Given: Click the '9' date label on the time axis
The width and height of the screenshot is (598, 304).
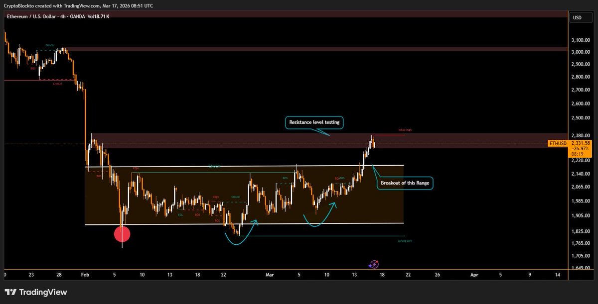Looking at the screenshot, I should 530,275.
